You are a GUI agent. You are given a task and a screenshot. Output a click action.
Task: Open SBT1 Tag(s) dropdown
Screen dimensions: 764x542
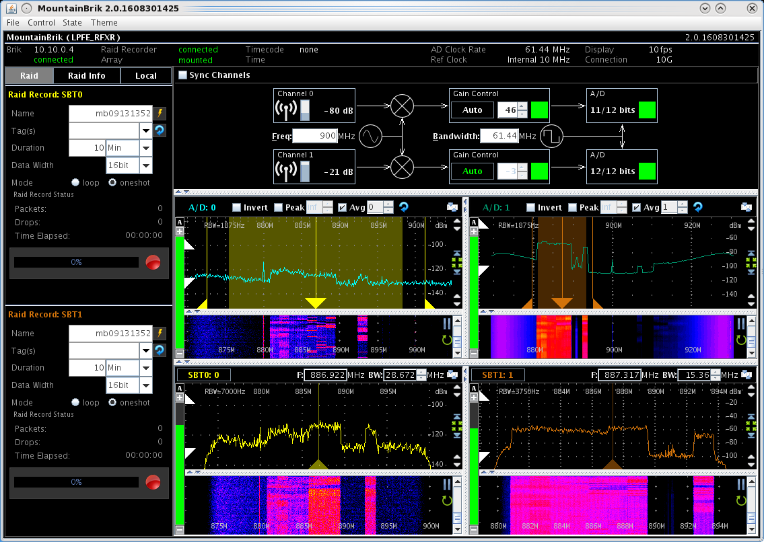145,350
